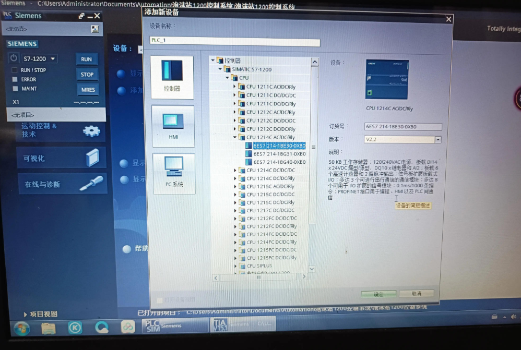The height and width of the screenshot is (350, 521).
Task: Expand CPU 1211C AC/DC/Rly node
Action: (234, 87)
